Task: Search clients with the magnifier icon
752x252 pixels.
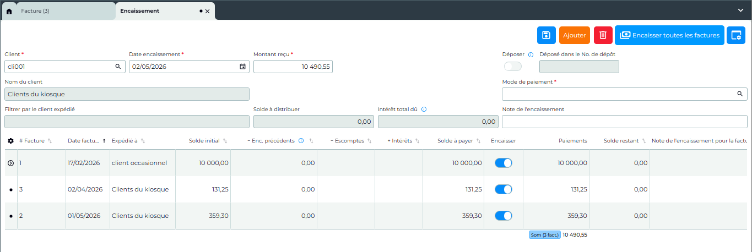Action: pos(118,67)
